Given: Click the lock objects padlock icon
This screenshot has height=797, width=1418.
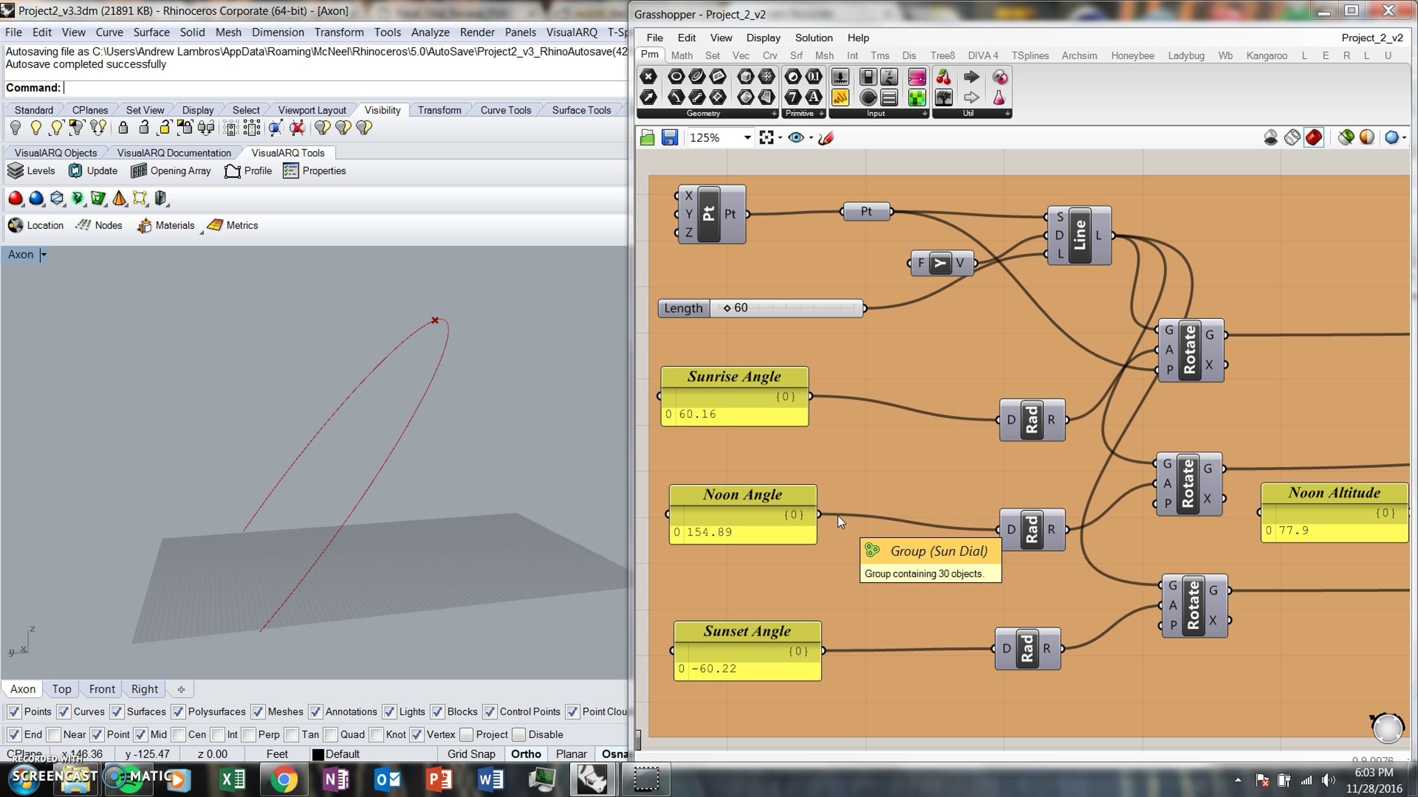Looking at the screenshot, I should [123, 128].
